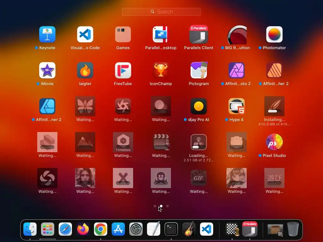Click the waiting camera-shutter app icon
Screen dimensions: 323x242
click(x=123, y=106)
